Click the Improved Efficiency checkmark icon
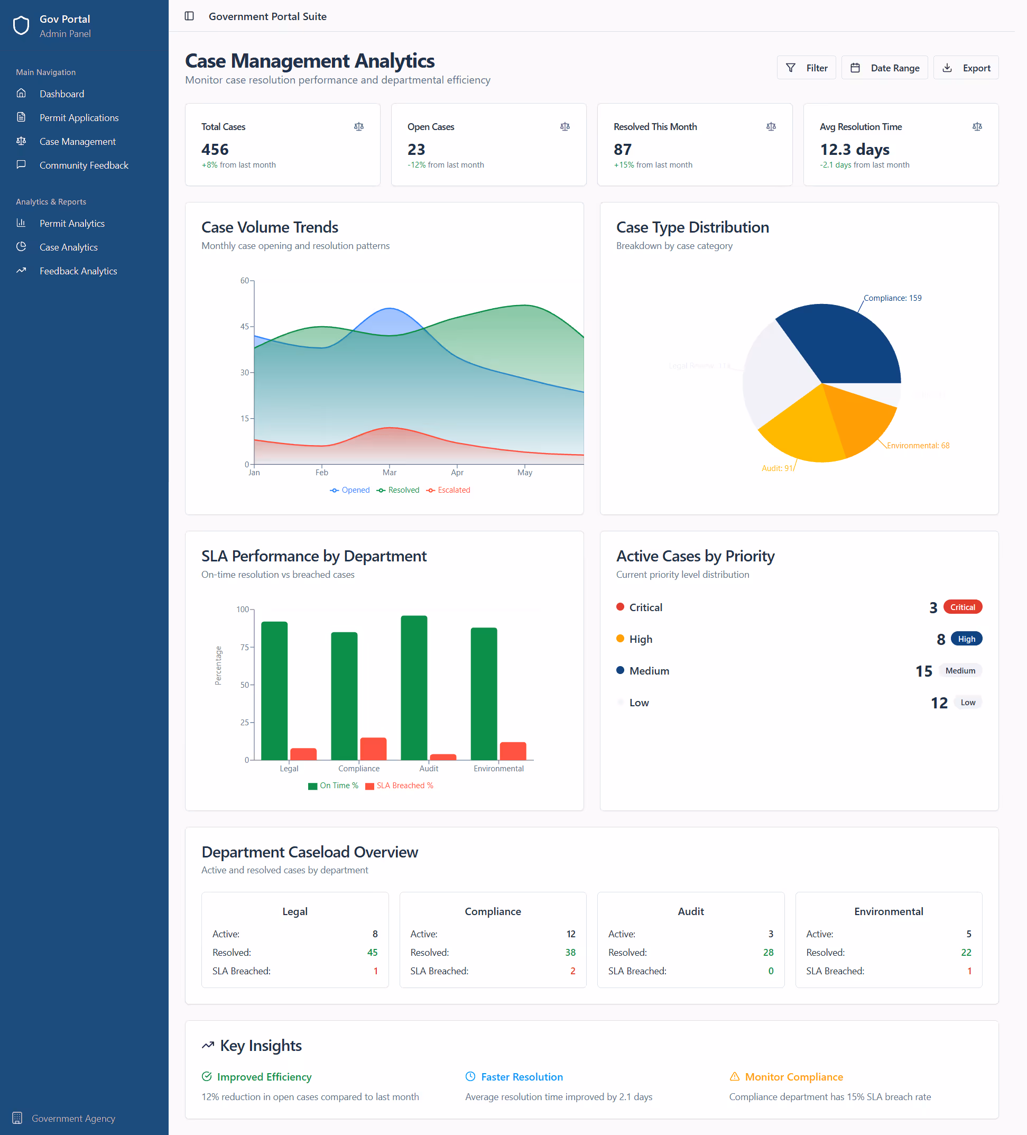1027x1135 pixels. point(207,1076)
